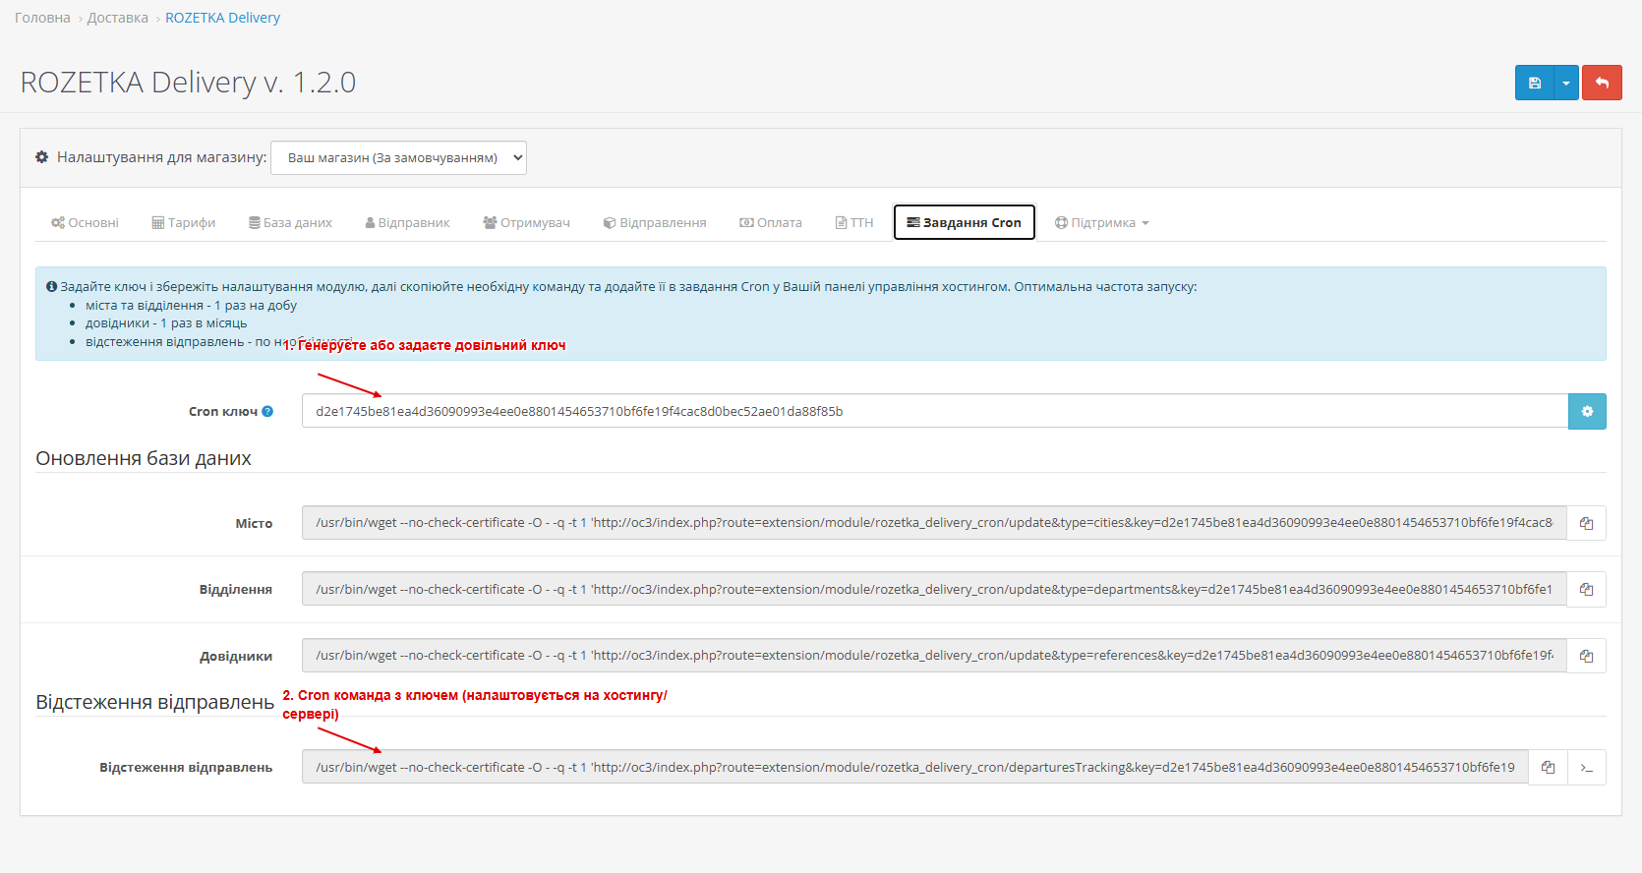1642x873 pixels.
Task: Open the База даних tab
Action: click(290, 222)
